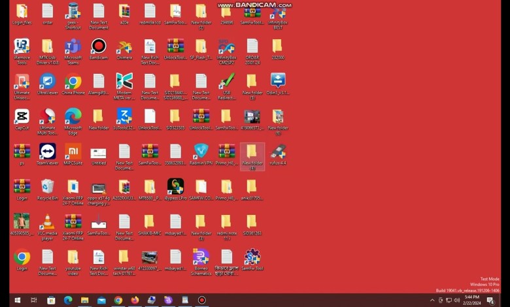
Task: Open the SP_Flash_T... folder
Action: tap(201, 49)
